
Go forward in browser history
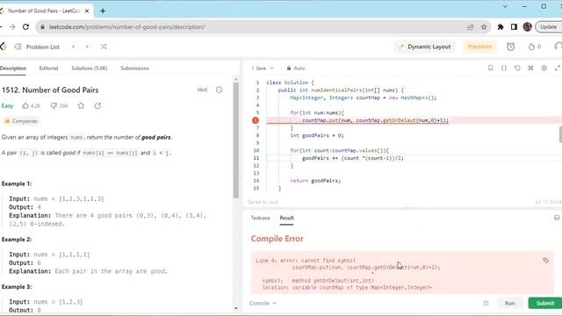pos(12,27)
